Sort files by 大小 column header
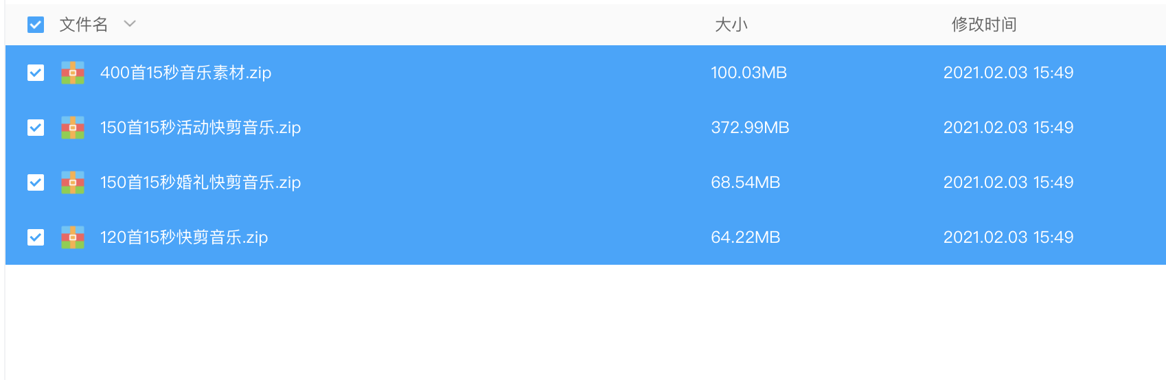This screenshot has width=1166, height=380. point(731,25)
